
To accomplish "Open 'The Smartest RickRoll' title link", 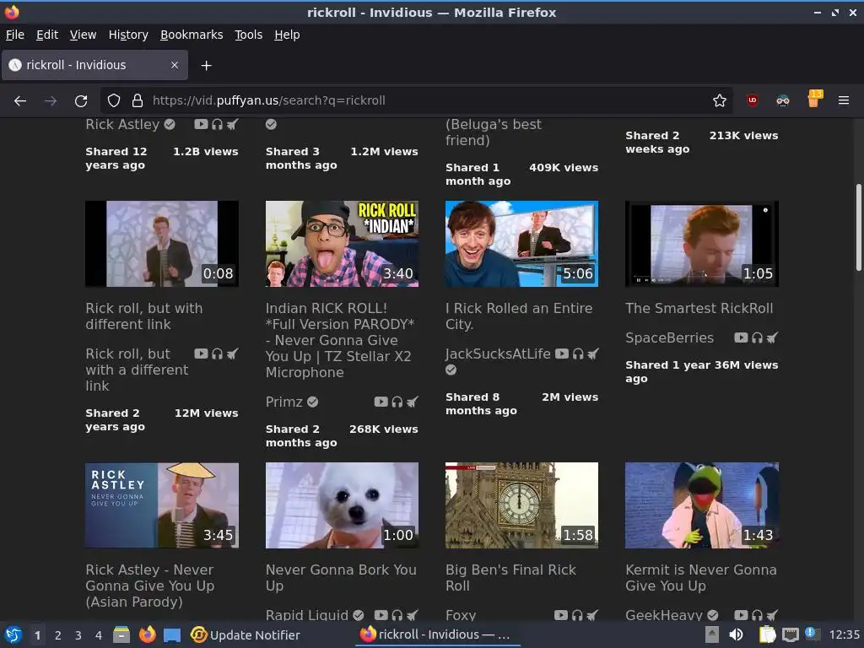I will 699,308.
